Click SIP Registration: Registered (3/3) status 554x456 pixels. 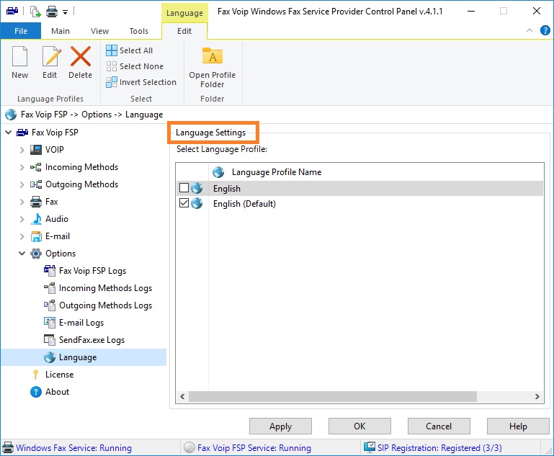pyautogui.click(x=439, y=448)
